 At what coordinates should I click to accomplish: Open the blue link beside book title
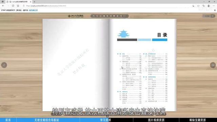tap(33, 10)
